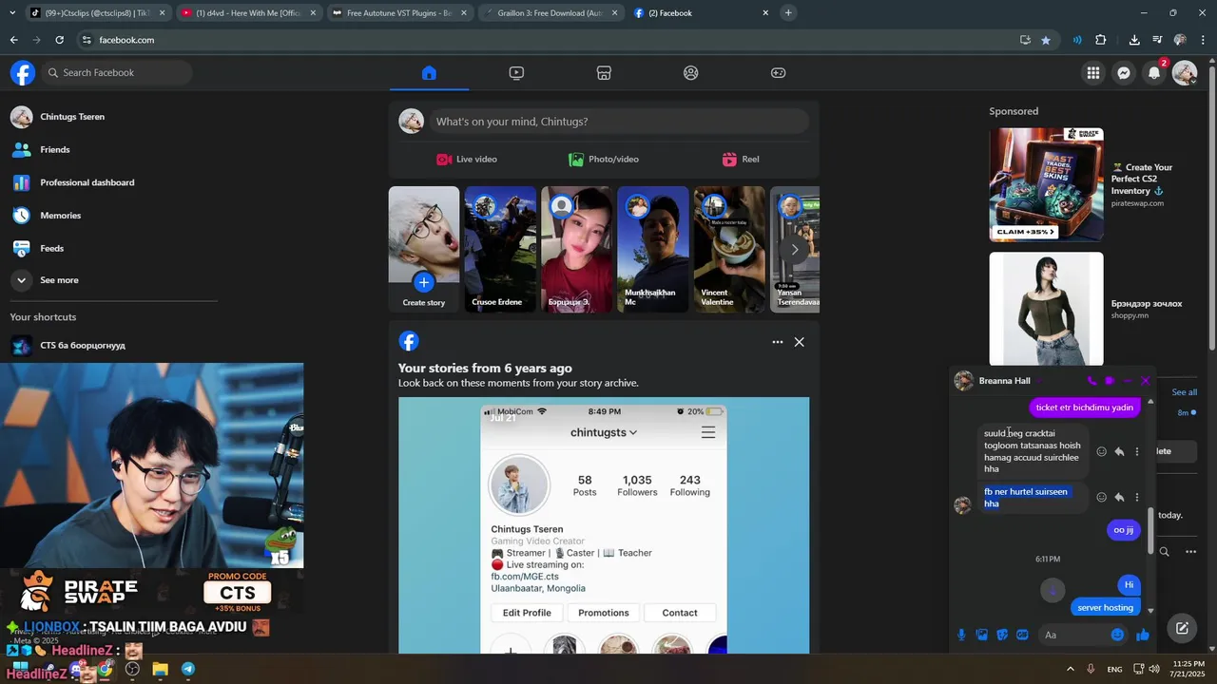Viewport: 1217px width, 684px height.
Task: Open OBS Studio from the taskbar
Action: pyautogui.click(x=132, y=669)
